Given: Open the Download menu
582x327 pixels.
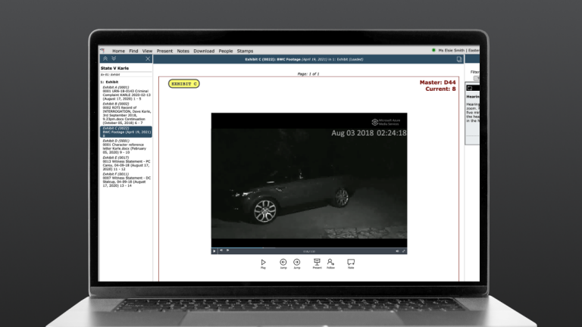Looking at the screenshot, I should tap(204, 51).
